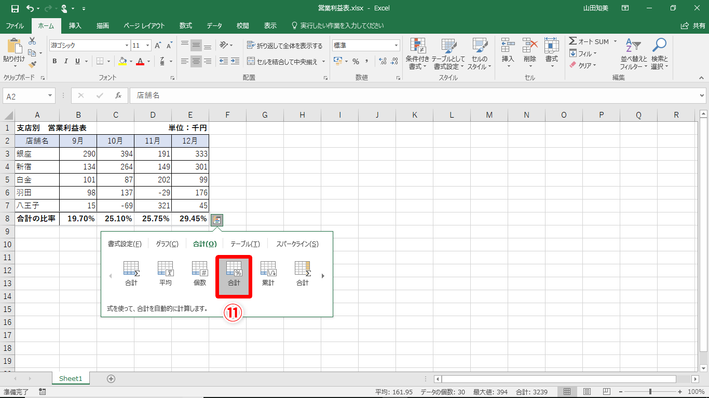Choose 個数 count in Quick Analysis
709x398 pixels.
[200, 274]
